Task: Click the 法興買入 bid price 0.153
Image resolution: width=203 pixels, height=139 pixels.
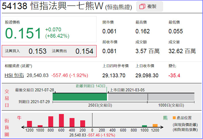Action: point(38,51)
